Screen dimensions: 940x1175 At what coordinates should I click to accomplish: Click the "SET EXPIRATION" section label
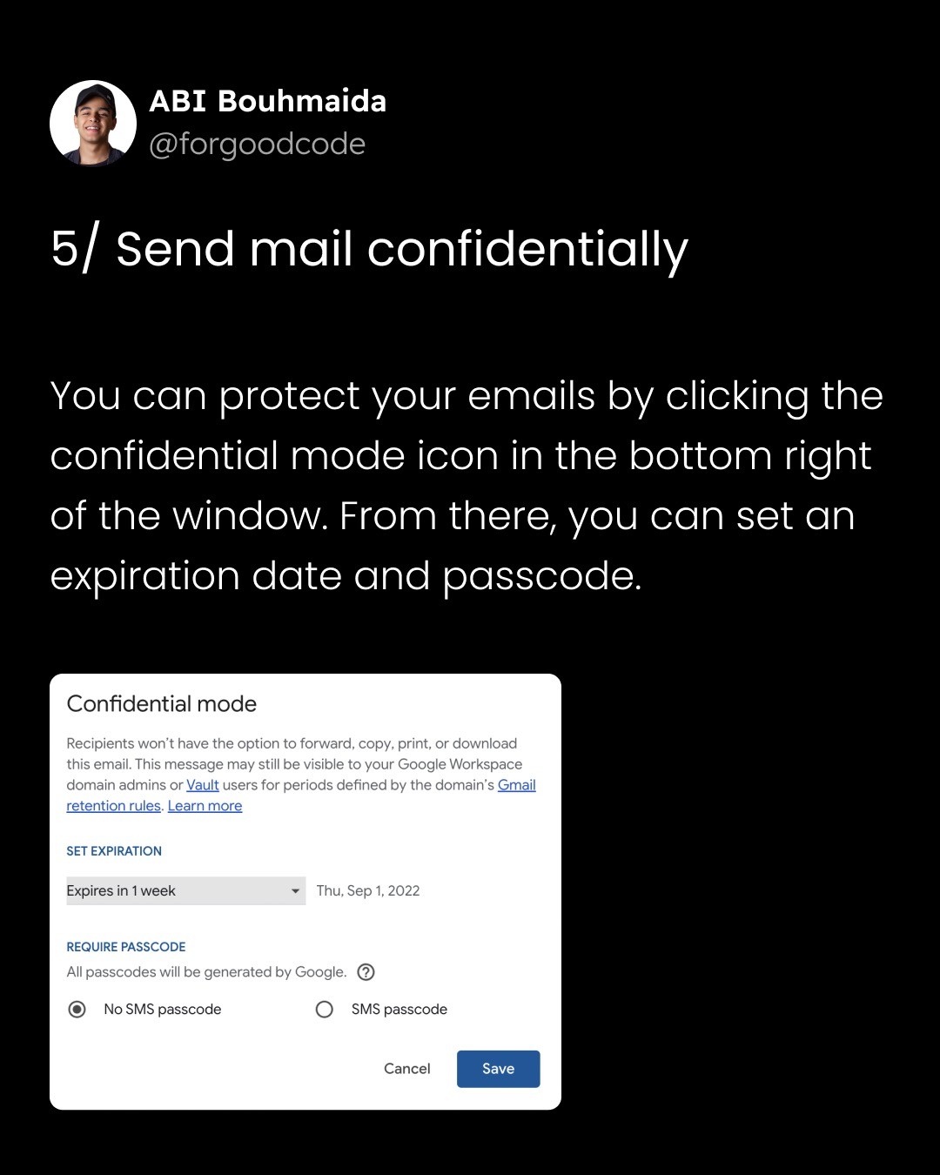click(x=114, y=851)
